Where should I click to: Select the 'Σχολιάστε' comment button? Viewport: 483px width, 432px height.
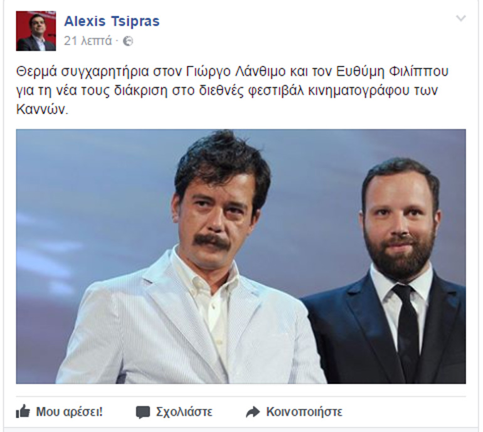click(x=184, y=412)
